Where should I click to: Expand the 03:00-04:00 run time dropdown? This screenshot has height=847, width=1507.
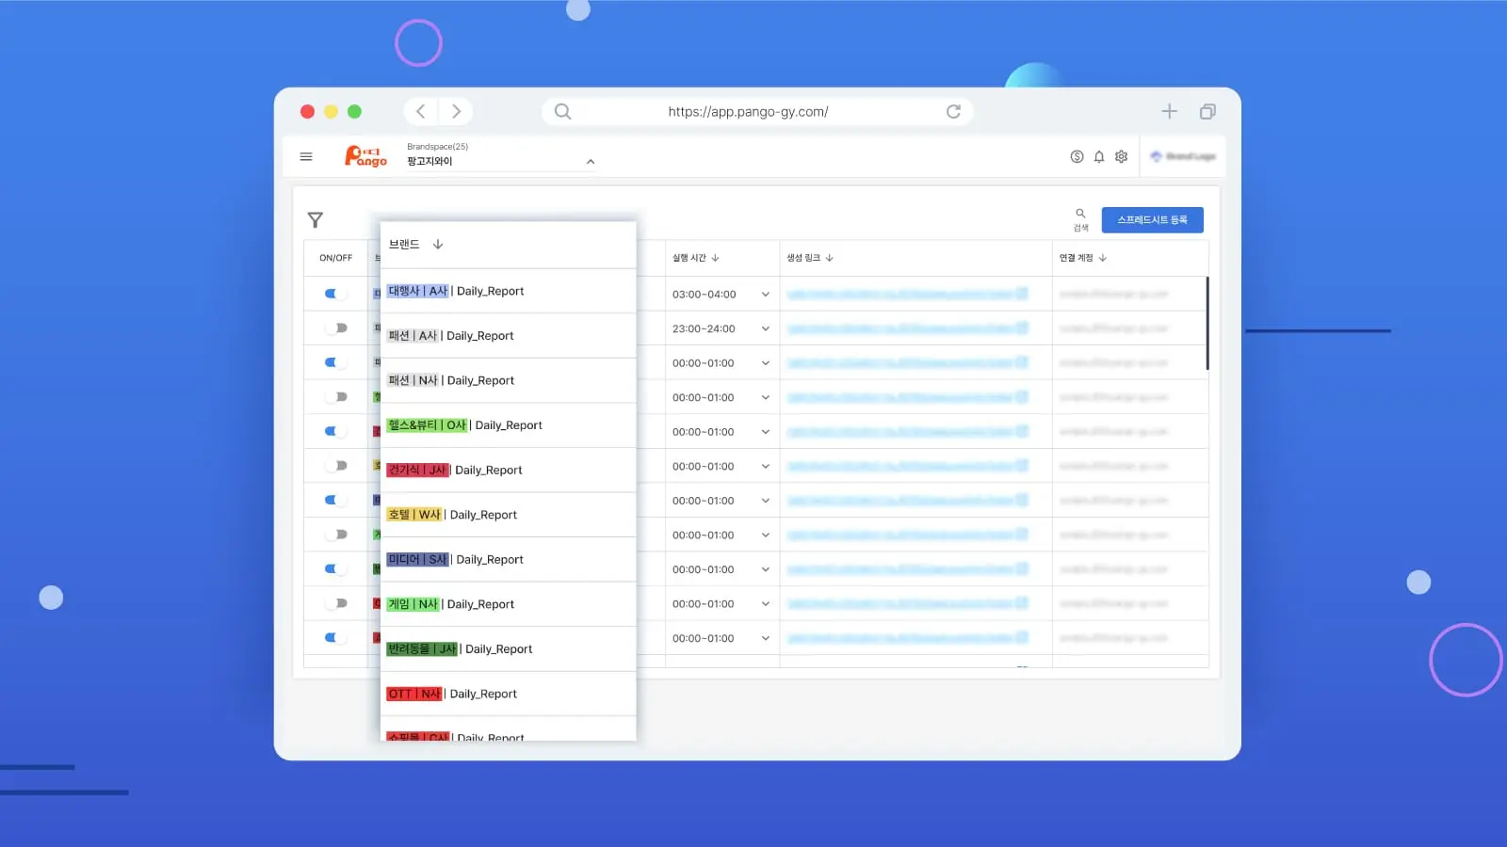click(765, 295)
